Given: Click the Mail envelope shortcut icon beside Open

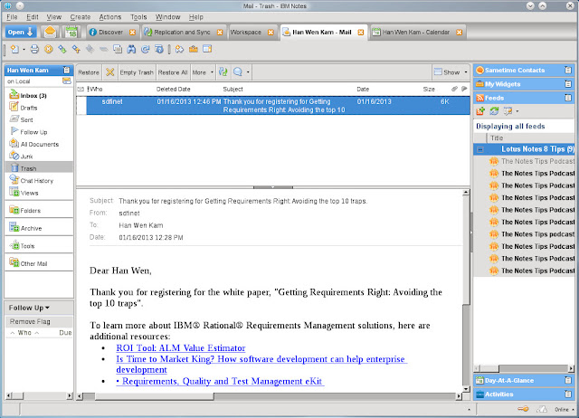Looking at the screenshot, I should (x=51, y=33).
